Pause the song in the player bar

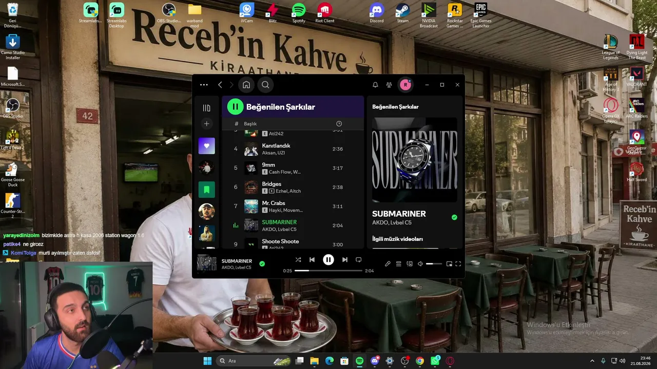[x=328, y=260]
